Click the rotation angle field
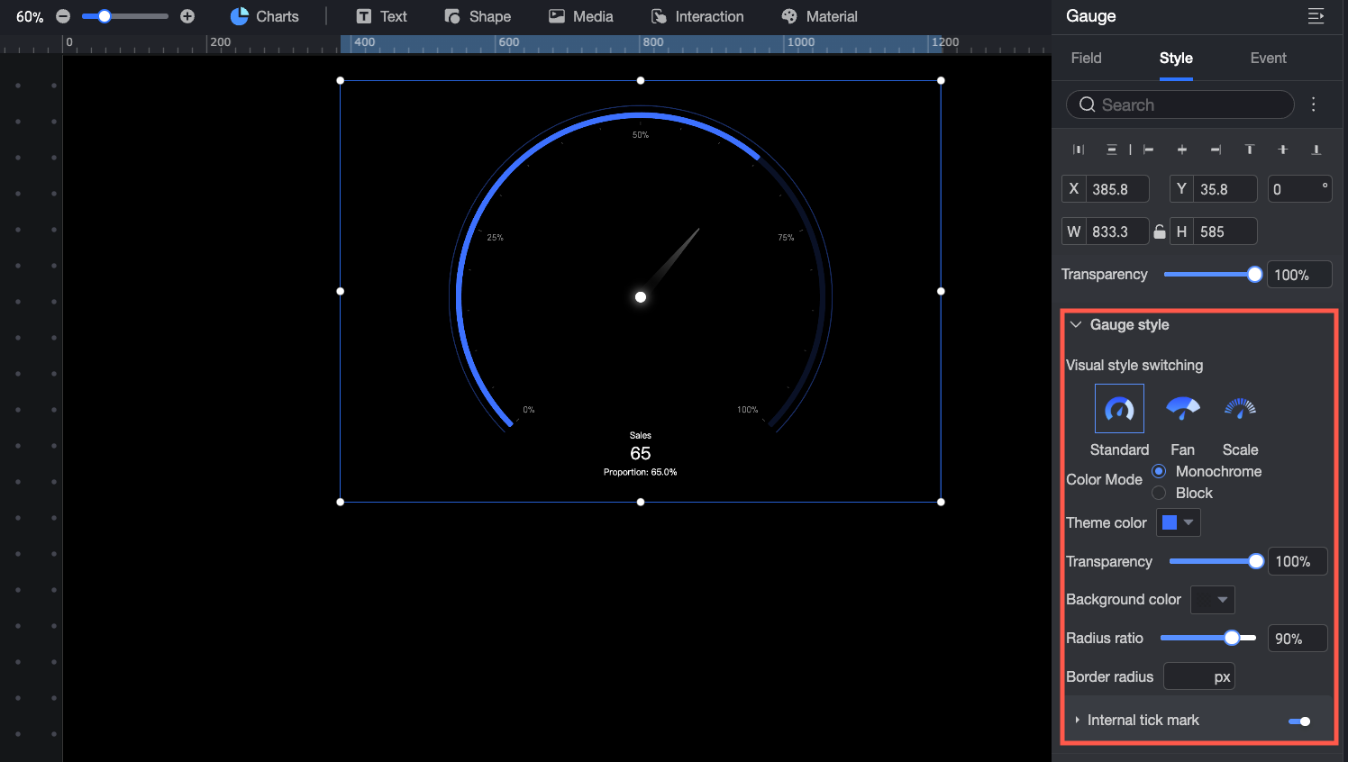The height and width of the screenshot is (762, 1348). (x=1300, y=189)
